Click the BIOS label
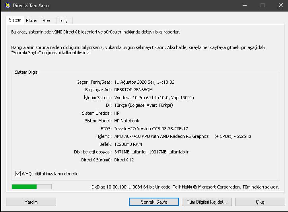 pyautogui.click(x=106, y=129)
